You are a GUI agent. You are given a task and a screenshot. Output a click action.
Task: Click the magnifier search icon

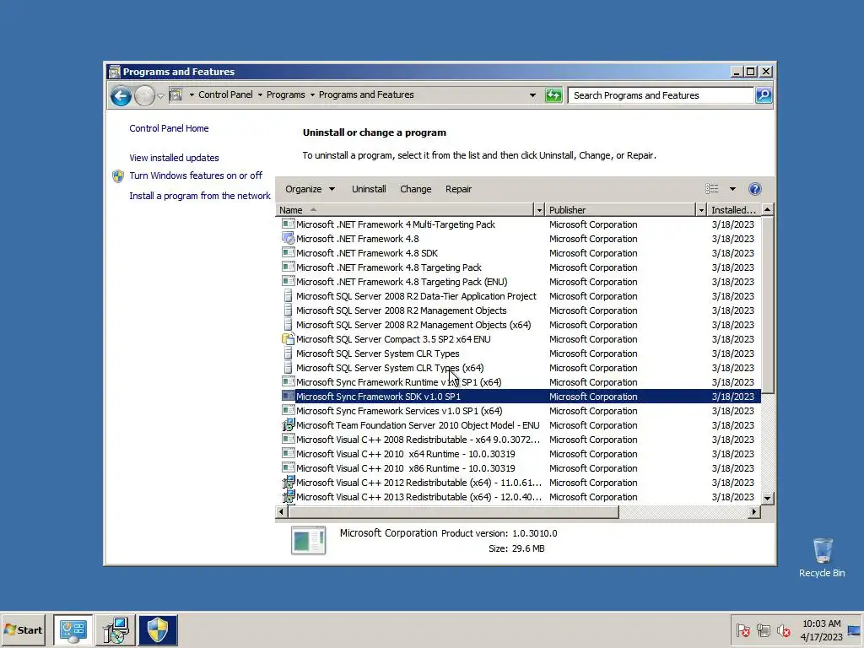[763, 95]
